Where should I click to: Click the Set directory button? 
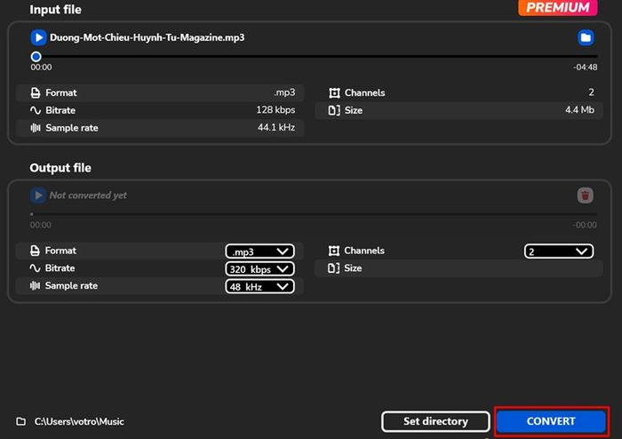coord(435,421)
